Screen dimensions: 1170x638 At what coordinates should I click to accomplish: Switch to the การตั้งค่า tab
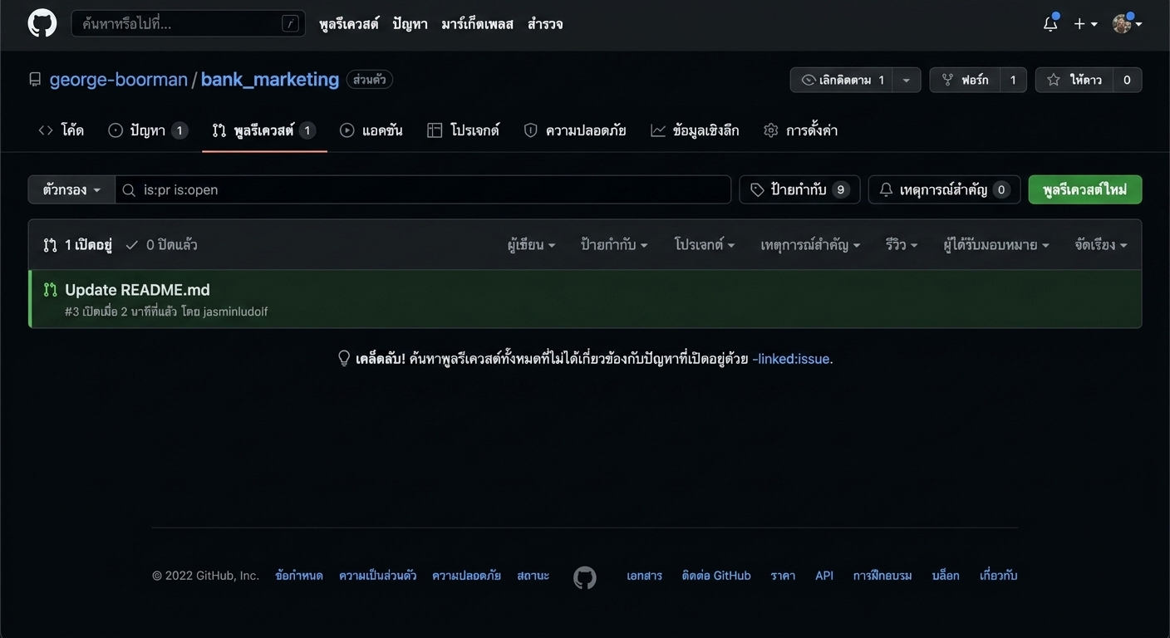point(801,130)
